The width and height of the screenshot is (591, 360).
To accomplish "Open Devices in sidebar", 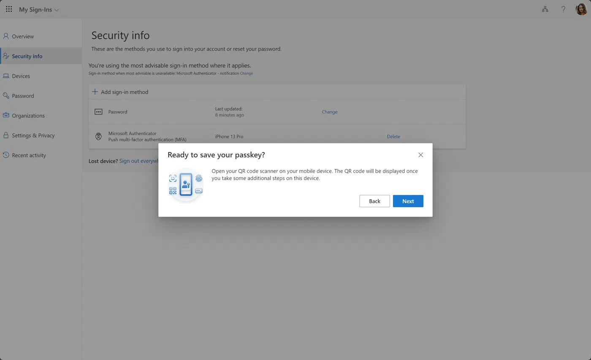I will [41, 76].
